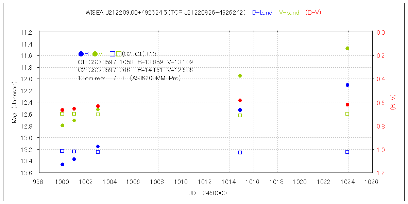Select the highest green V-band point at JD 1024
The height and width of the screenshot is (204, 408).
(x=347, y=49)
